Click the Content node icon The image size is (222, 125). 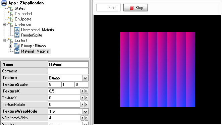coord(10,41)
